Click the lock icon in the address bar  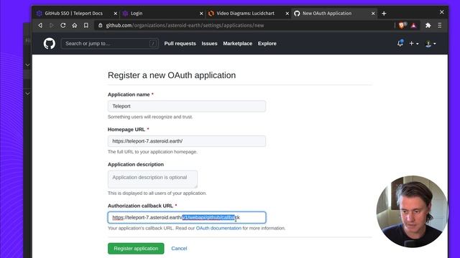[101, 26]
